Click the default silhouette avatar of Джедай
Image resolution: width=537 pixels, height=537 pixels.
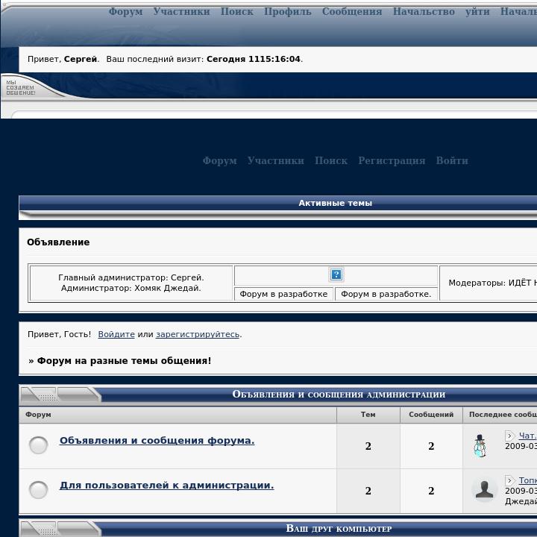click(484, 490)
